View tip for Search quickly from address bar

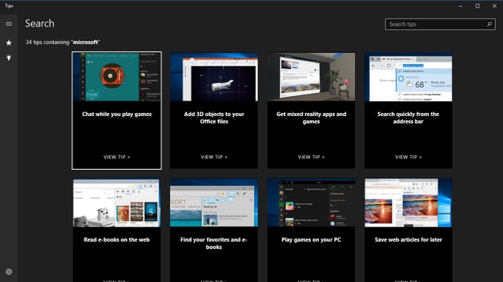click(408, 157)
